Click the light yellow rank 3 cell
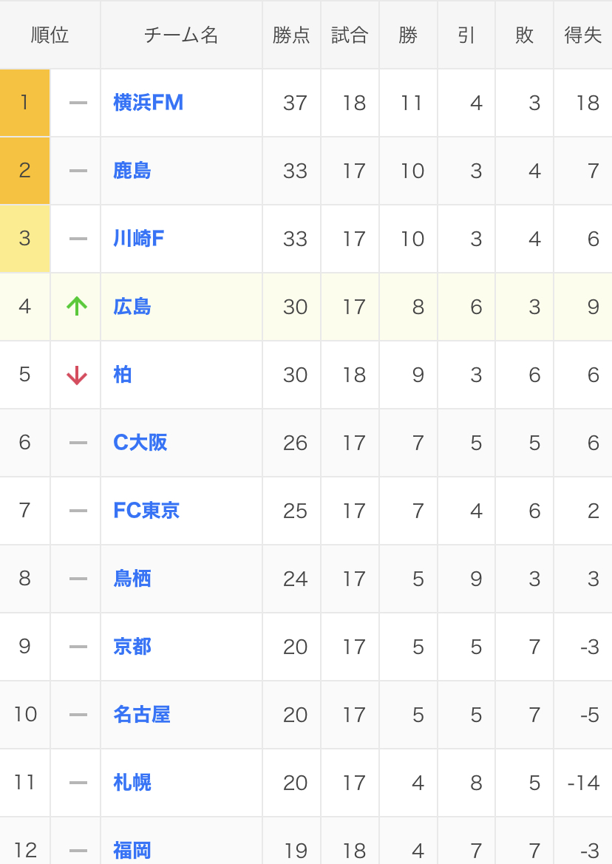Image resolution: width=612 pixels, height=864 pixels. 25,239
